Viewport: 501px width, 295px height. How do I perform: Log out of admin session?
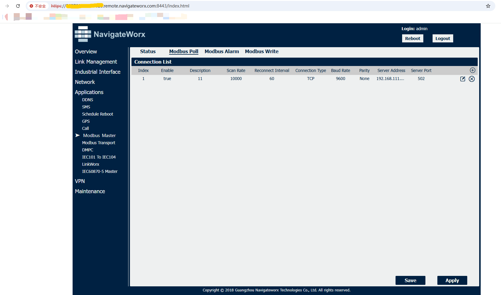442,39
